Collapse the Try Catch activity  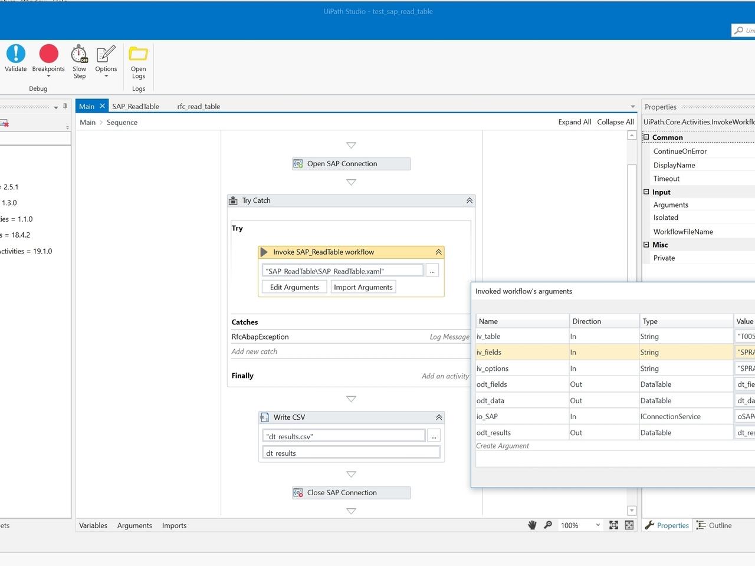[x=470, y=200]
